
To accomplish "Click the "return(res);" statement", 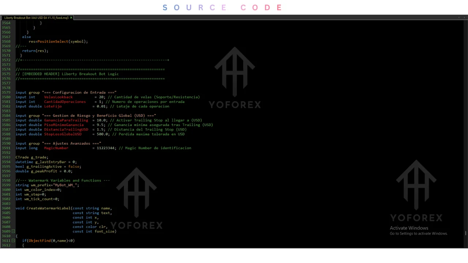I will coord(35,51).
